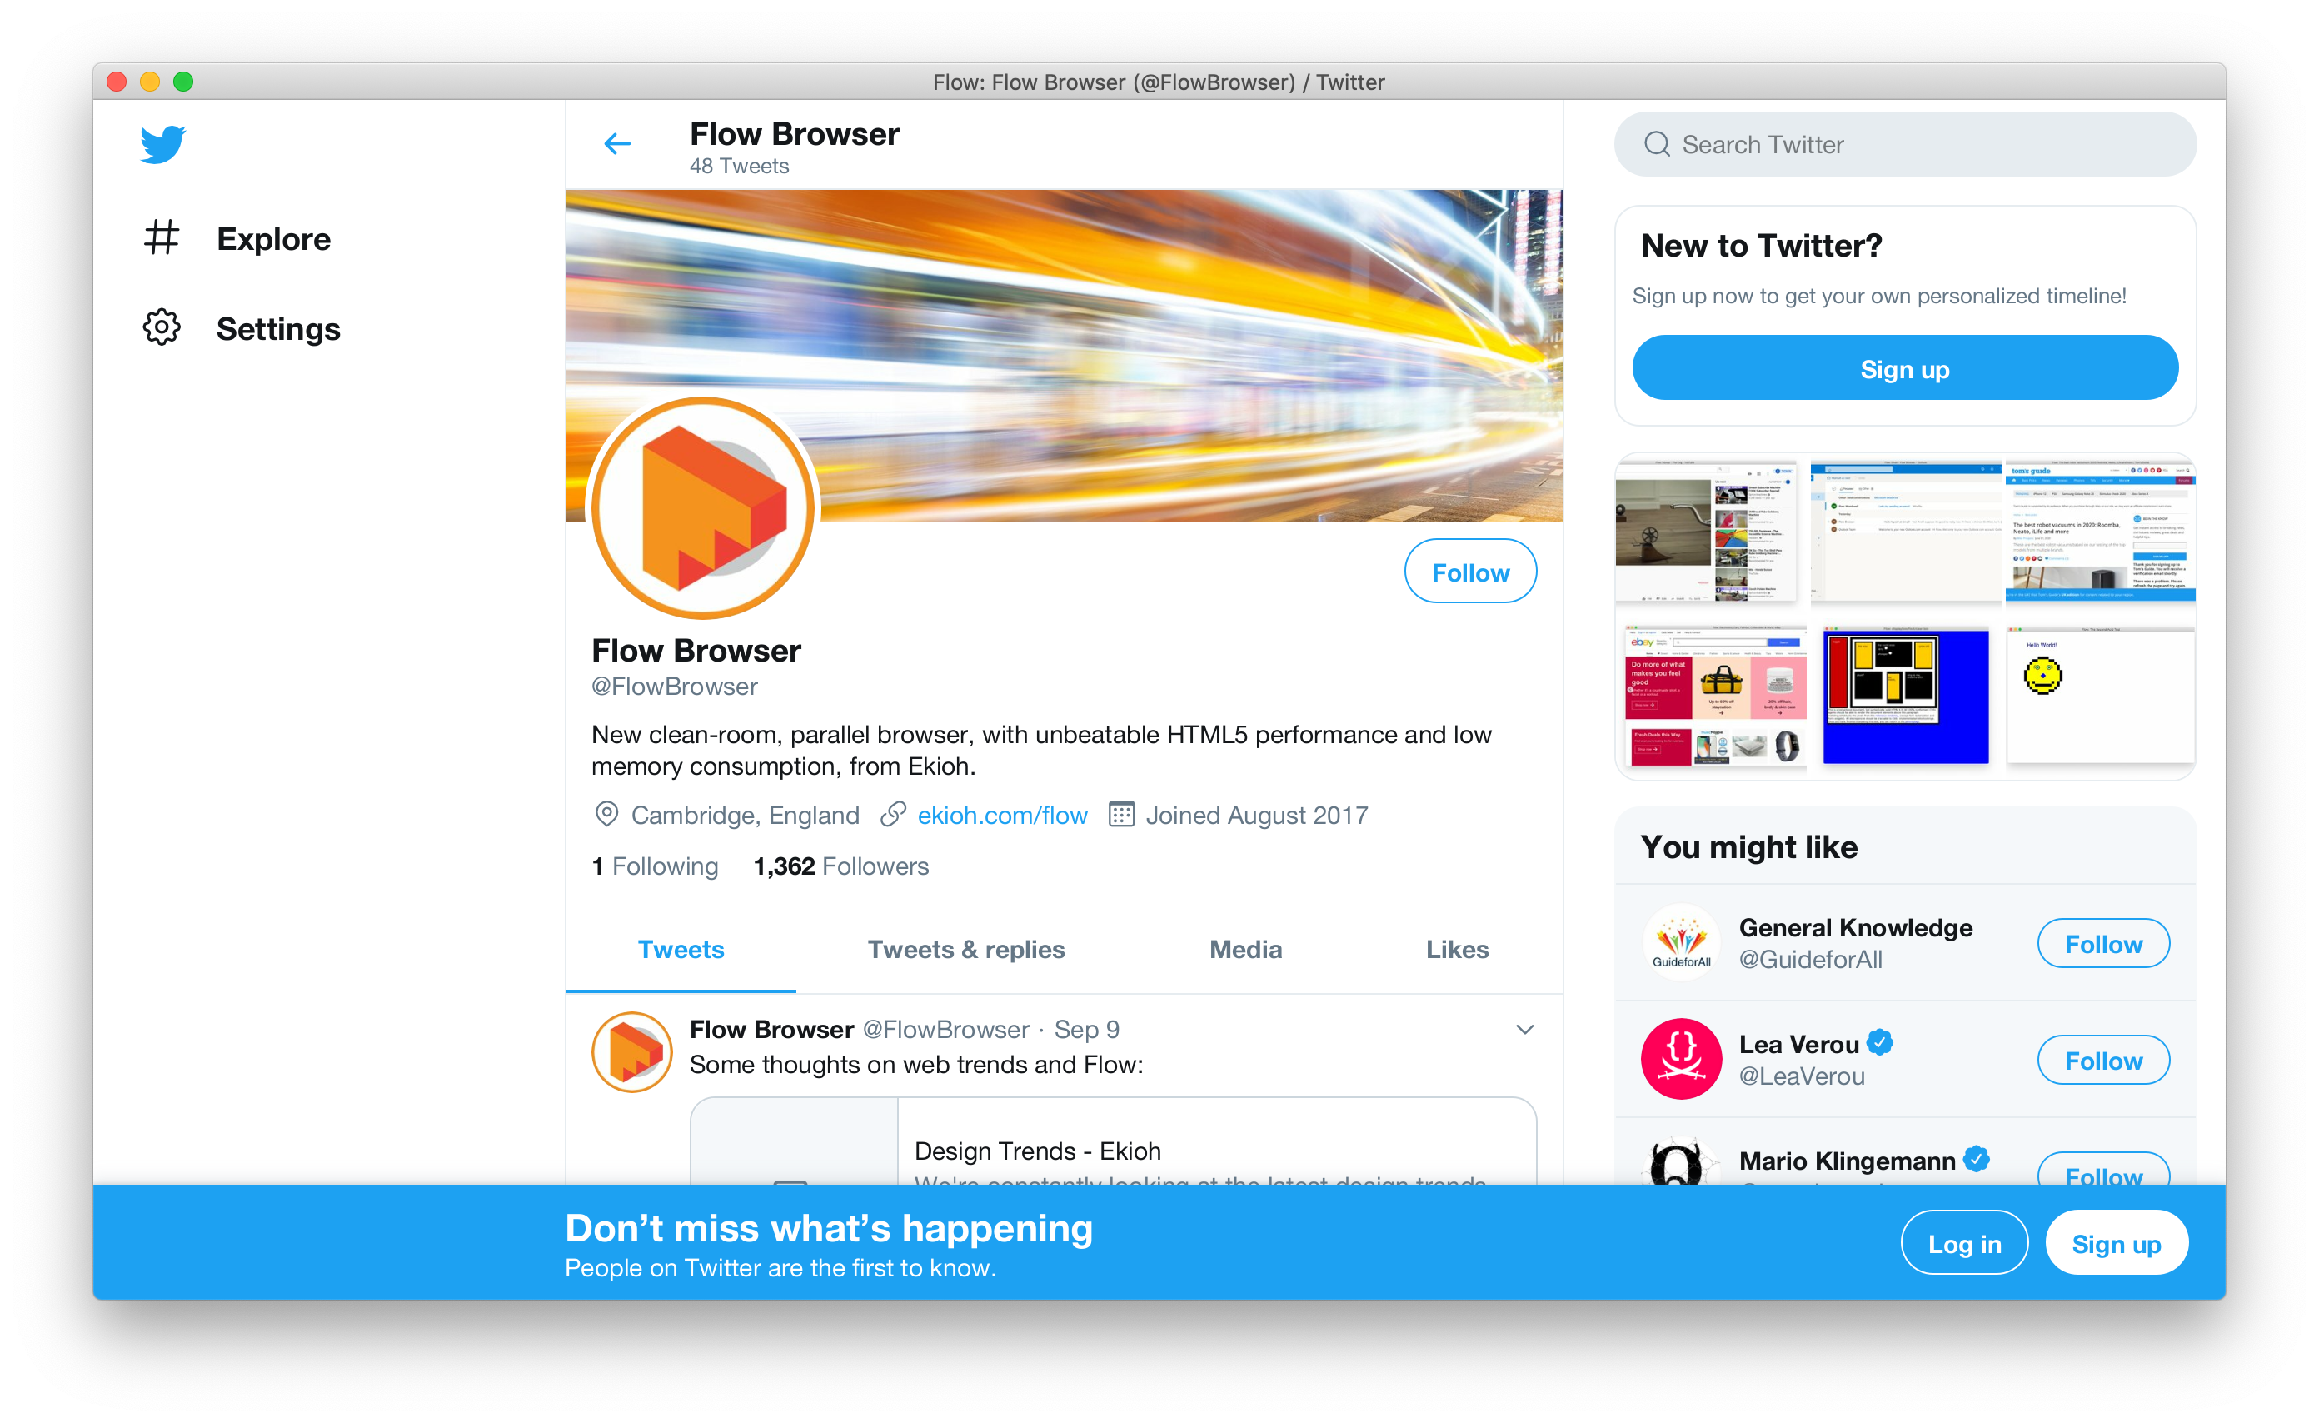The height and width of the screenshot is (1423, 2319).
Task: Follow General Knowledge @GuideforAll
Action: coord(2102,943)
